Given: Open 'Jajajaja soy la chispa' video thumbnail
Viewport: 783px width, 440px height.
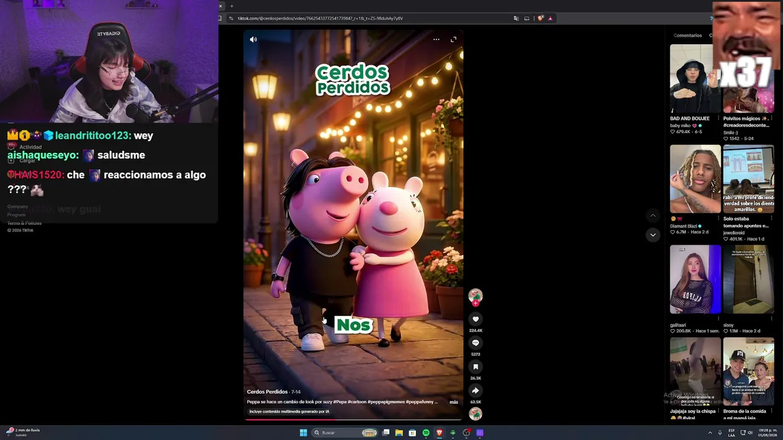Looking at the screenshot, I should click(695, 372).
